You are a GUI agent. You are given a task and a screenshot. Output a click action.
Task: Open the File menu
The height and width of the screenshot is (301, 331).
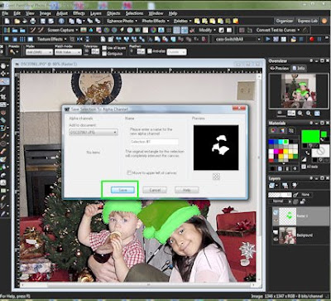[5, 13]
